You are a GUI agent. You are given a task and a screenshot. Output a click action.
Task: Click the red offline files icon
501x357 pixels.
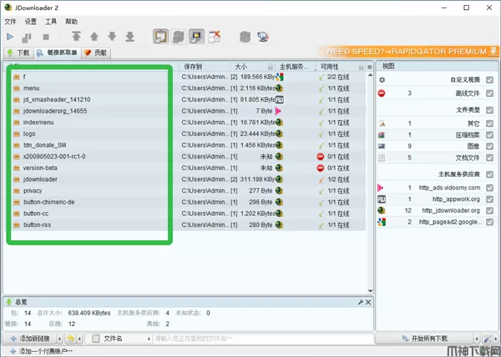382,93
